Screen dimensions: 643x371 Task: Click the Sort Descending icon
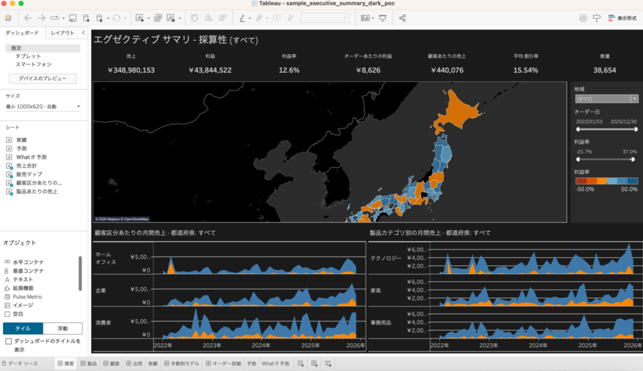(222, 18)
